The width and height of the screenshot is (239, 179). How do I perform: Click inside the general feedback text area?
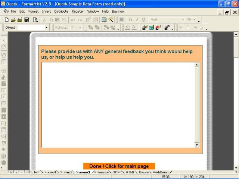tap(118, 105)
